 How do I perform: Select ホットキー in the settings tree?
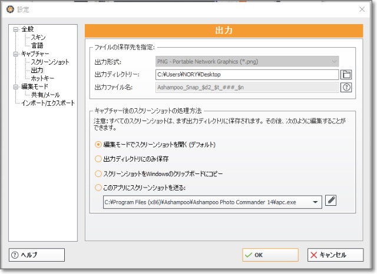pos(43,78)
